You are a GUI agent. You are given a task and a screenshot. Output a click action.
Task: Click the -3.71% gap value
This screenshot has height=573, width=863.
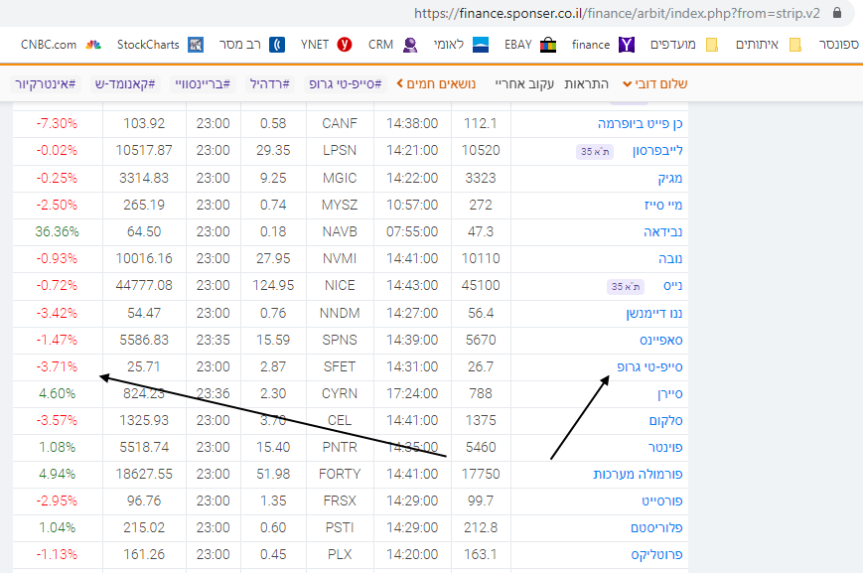point(58,366)
